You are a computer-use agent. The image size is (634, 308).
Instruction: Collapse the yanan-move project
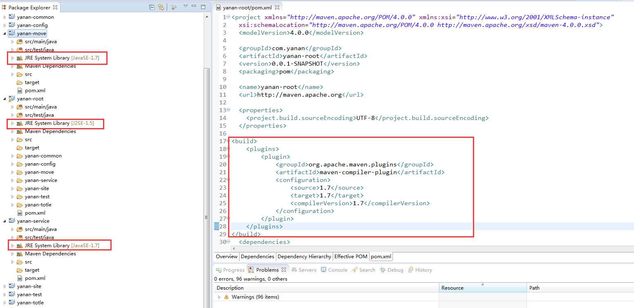point(5,33)
